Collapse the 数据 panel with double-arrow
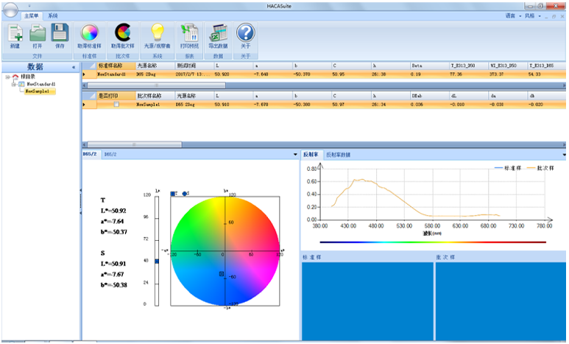The image size is (569, 344). pyautogui.click(x=74, y=67)
